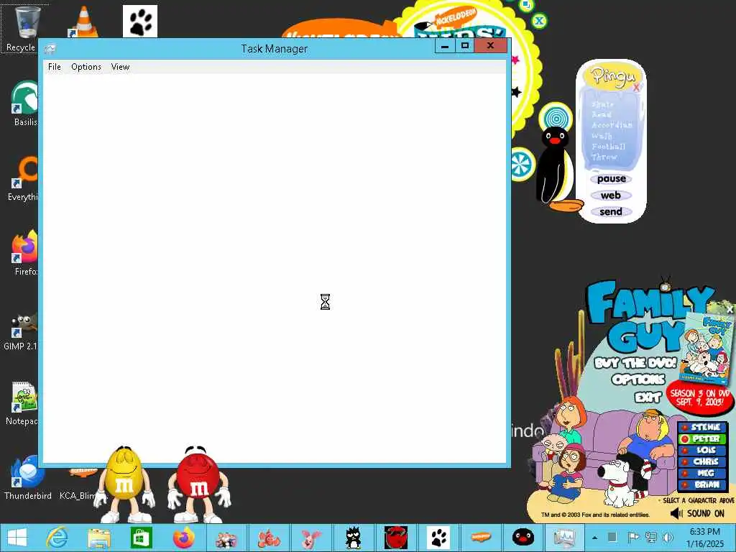Switch to Task Manager taskbar button

tap(564, 538)
